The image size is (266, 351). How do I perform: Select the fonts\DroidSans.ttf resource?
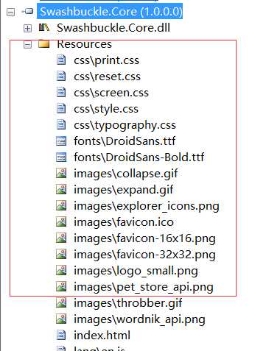[x=125, y=141]
